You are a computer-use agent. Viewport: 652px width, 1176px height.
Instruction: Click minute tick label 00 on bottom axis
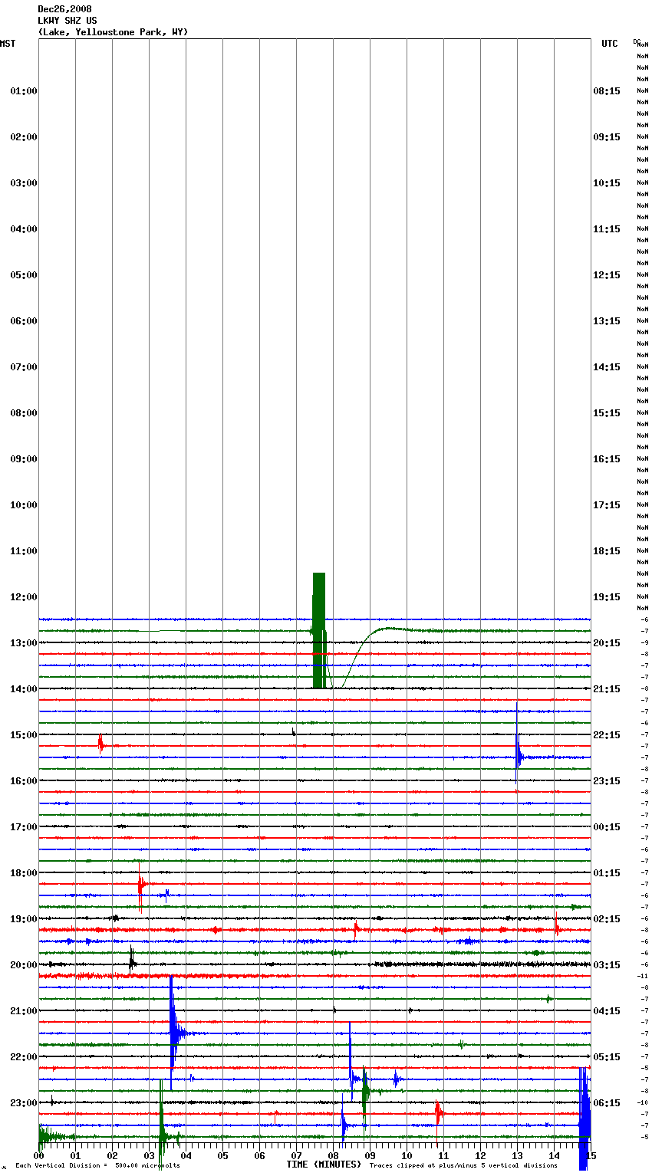pyautogui.click(x=39, y=1155)
